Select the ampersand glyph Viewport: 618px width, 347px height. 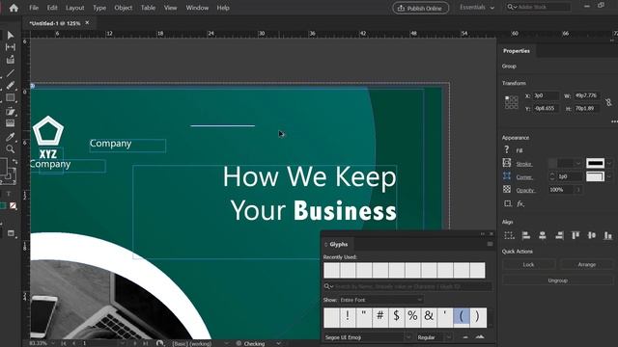pyautogui.click(x=429, y=317)
